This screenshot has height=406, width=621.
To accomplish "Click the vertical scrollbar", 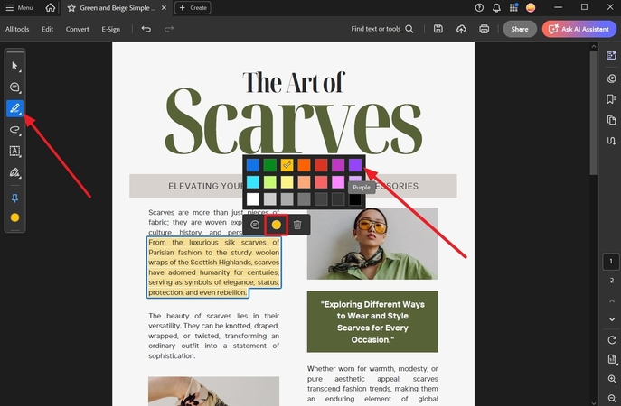I will 593,113.
